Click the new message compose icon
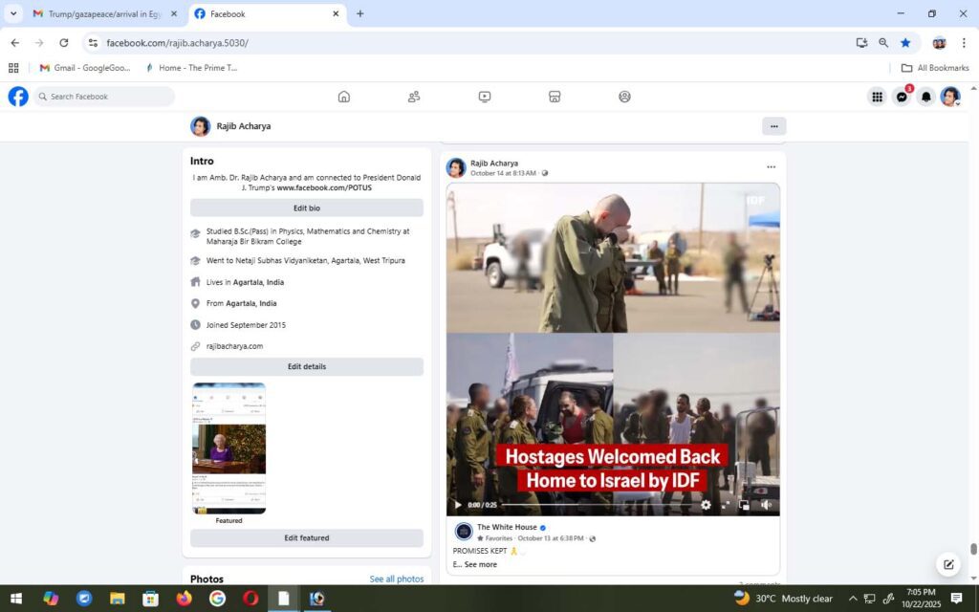979x612 pixels. click(x=948, y=564)
